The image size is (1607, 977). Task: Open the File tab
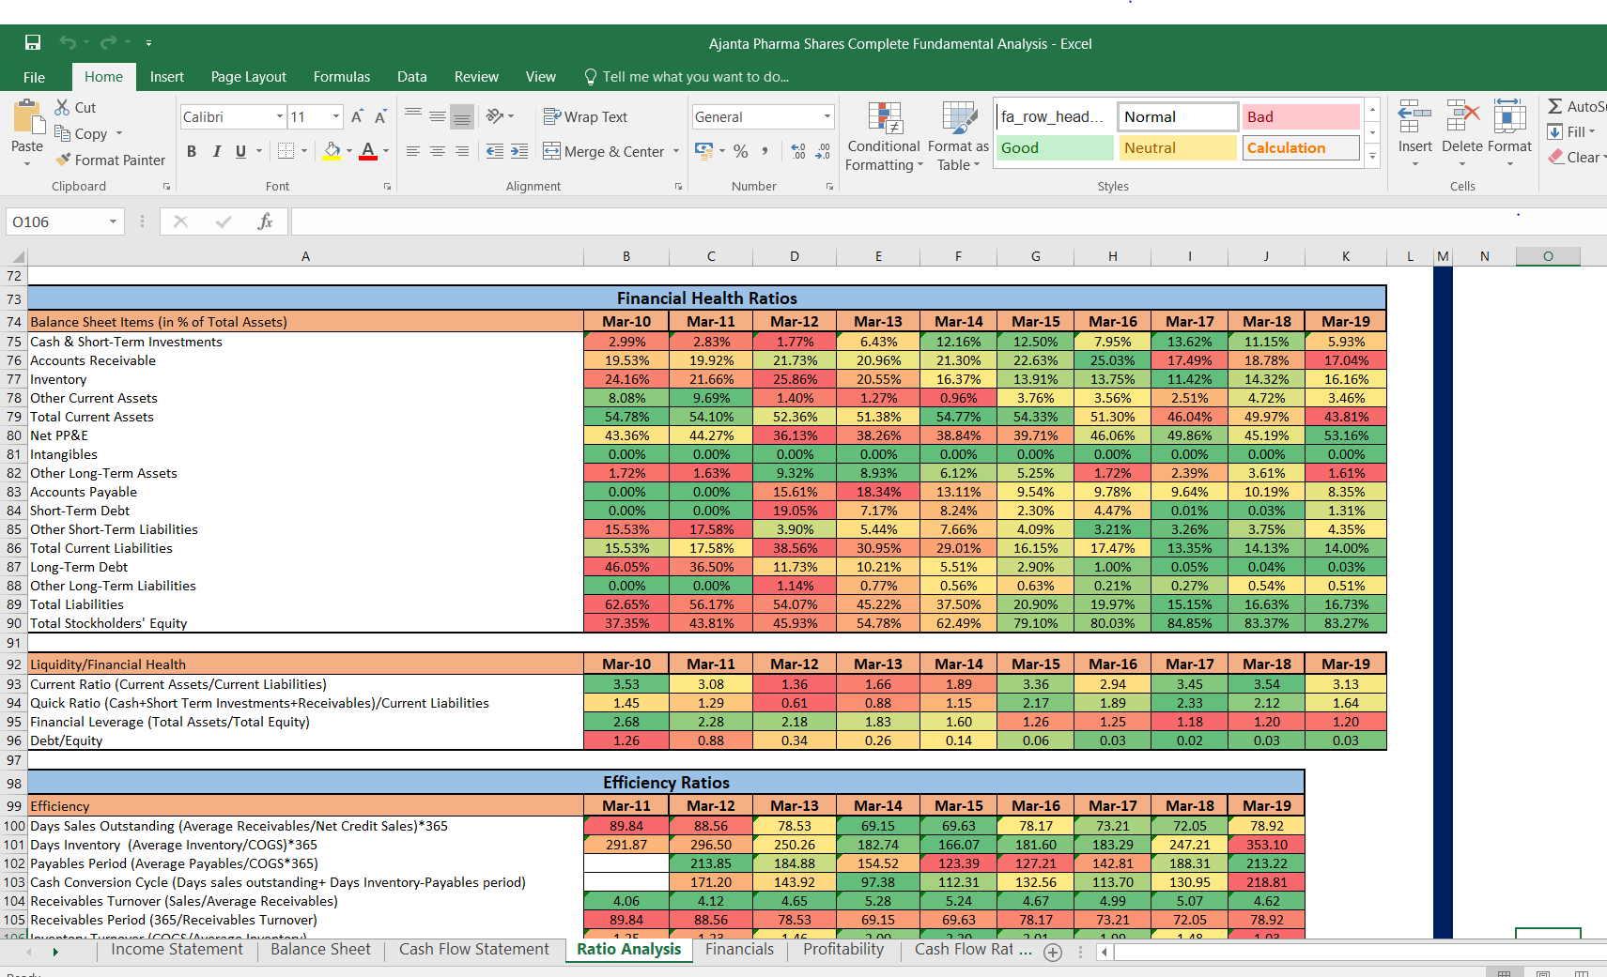click(34, 77)
